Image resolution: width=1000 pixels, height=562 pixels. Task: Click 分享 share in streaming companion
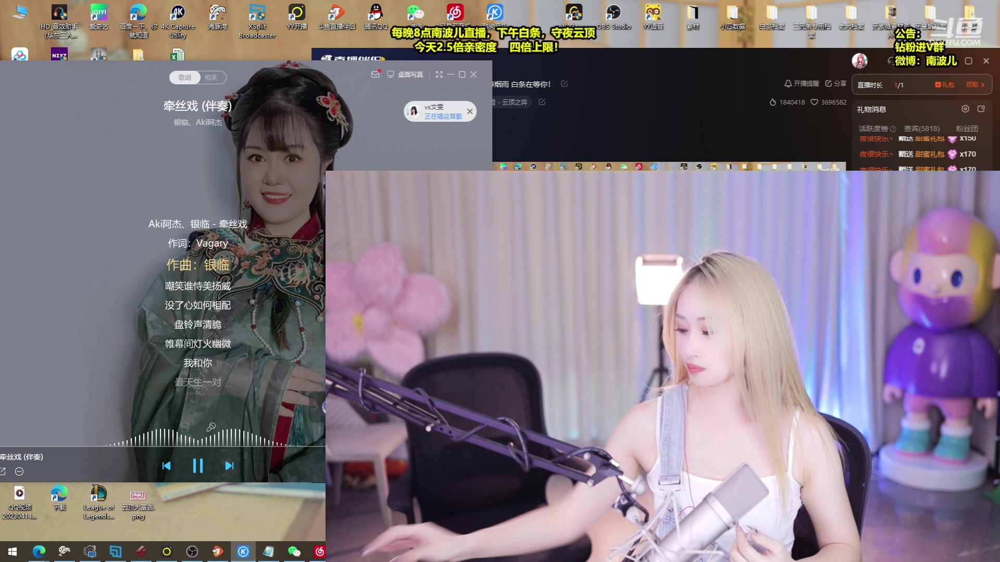836,83
